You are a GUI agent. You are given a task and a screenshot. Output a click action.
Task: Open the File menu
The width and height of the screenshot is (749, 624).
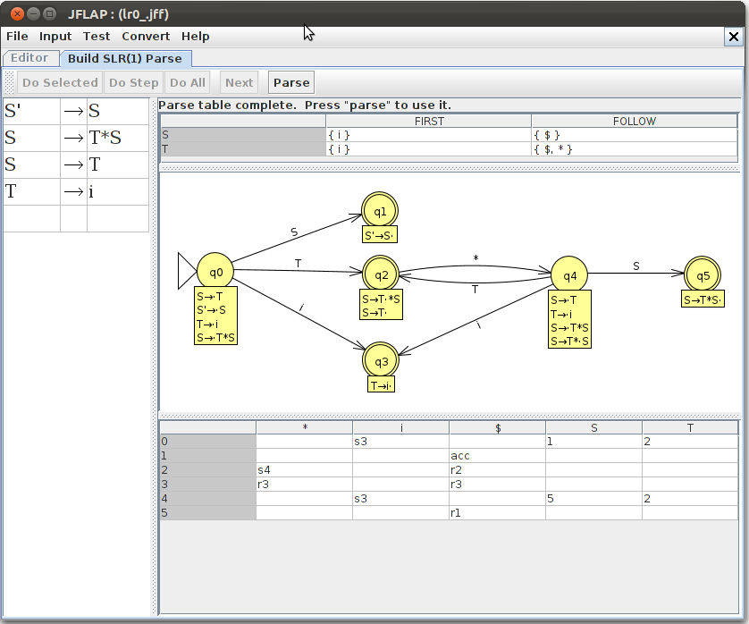pos(17,37)
